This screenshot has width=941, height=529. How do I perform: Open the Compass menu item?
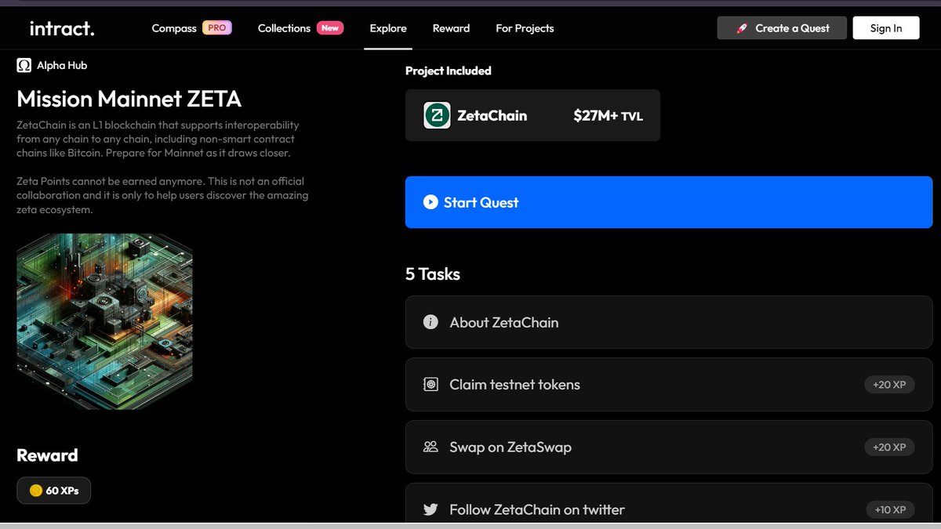coord(174,28)
